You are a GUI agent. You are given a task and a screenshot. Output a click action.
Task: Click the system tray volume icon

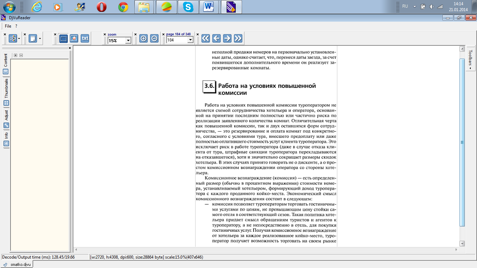coord(432,6)
